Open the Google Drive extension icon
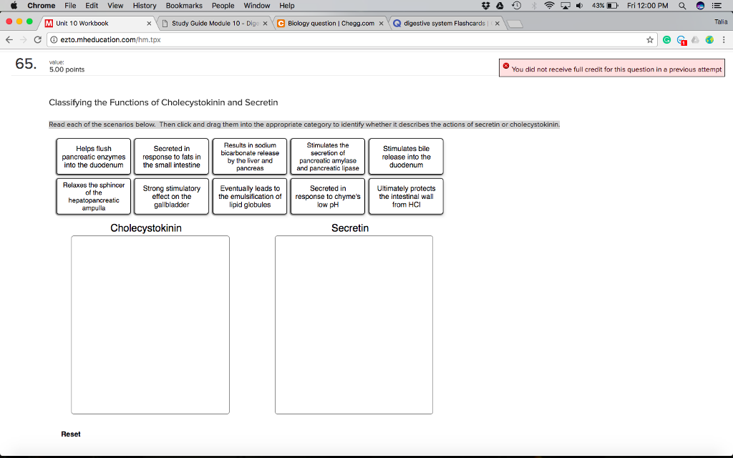Screen dimensions: 733x458 [696, 40]
